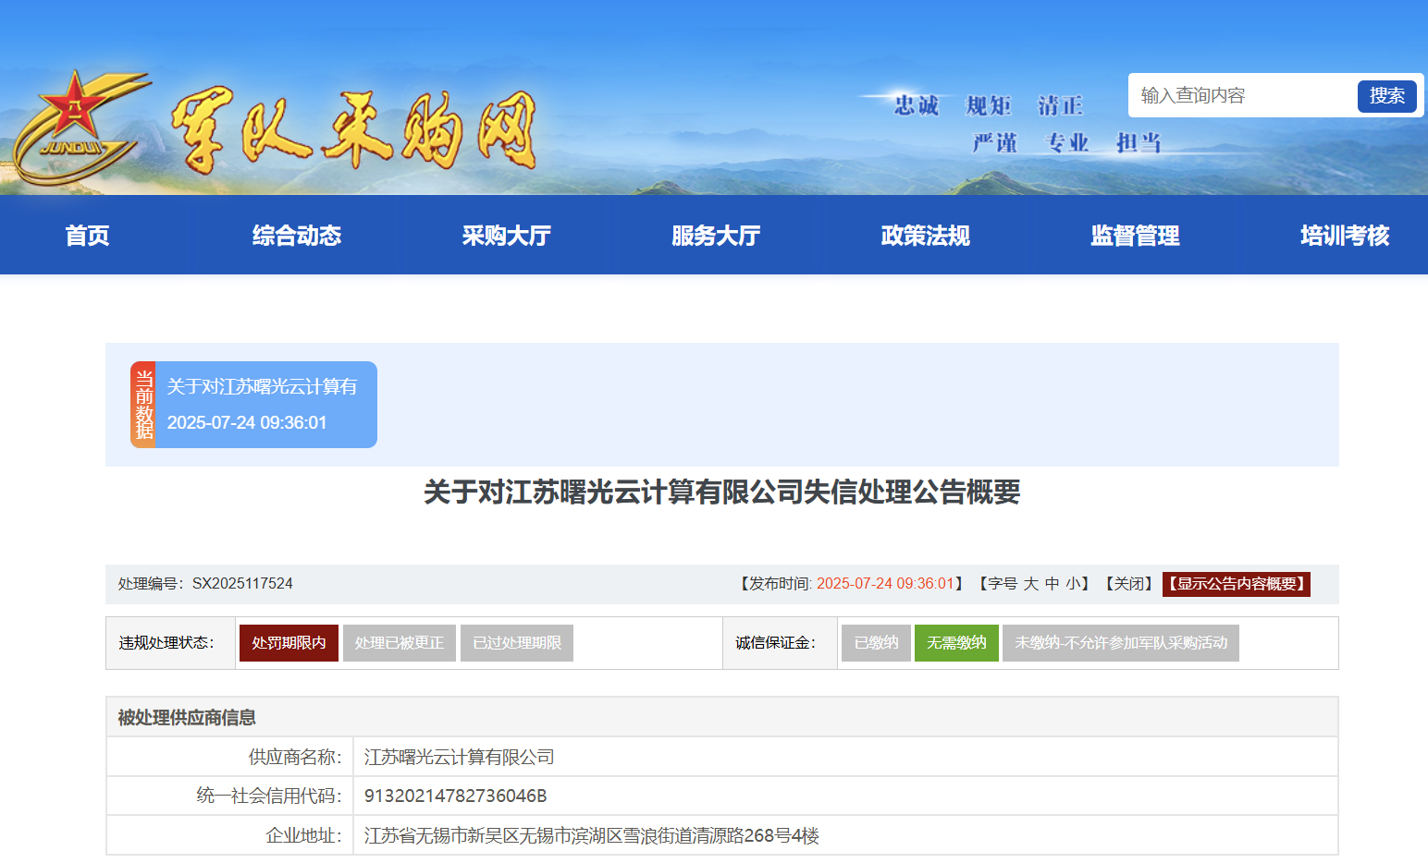Click the credit code 91320214782736046B
The height and width of the screenshot is (863, 1428).
pos(456,796)
